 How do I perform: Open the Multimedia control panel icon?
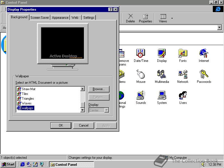pos(162,76)
